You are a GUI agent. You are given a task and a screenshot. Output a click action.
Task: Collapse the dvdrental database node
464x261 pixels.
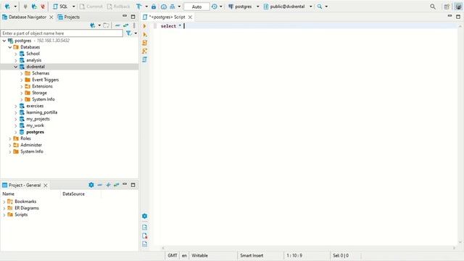point(16,67)
